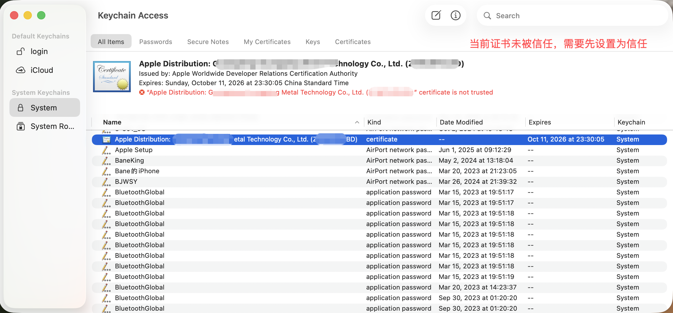Click the green full screen window button

[41, 15]
